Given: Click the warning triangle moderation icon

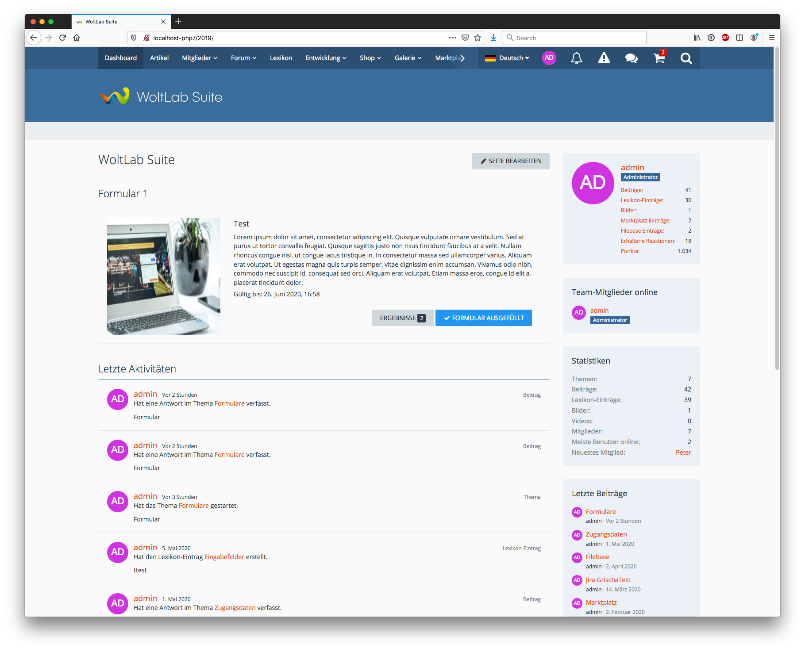Looking at the screenshot, I should [604, 58].
